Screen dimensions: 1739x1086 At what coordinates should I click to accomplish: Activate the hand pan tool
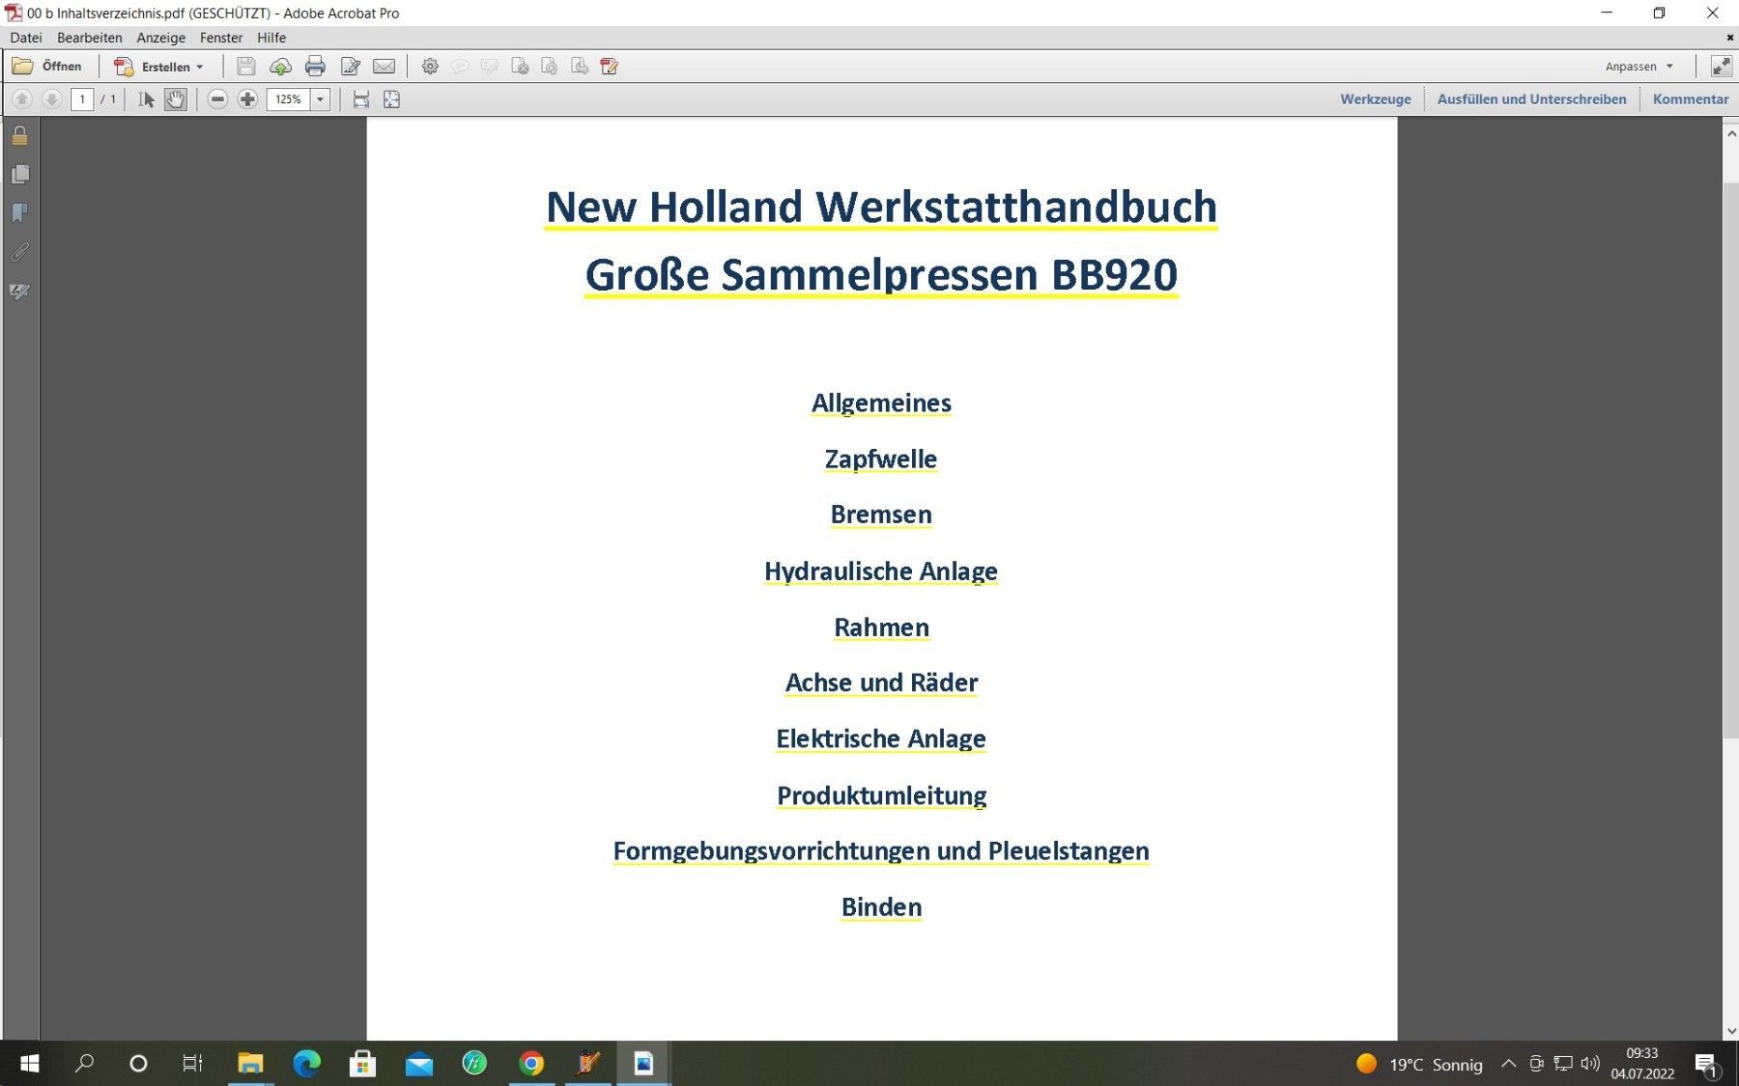[x=175, y=99]
